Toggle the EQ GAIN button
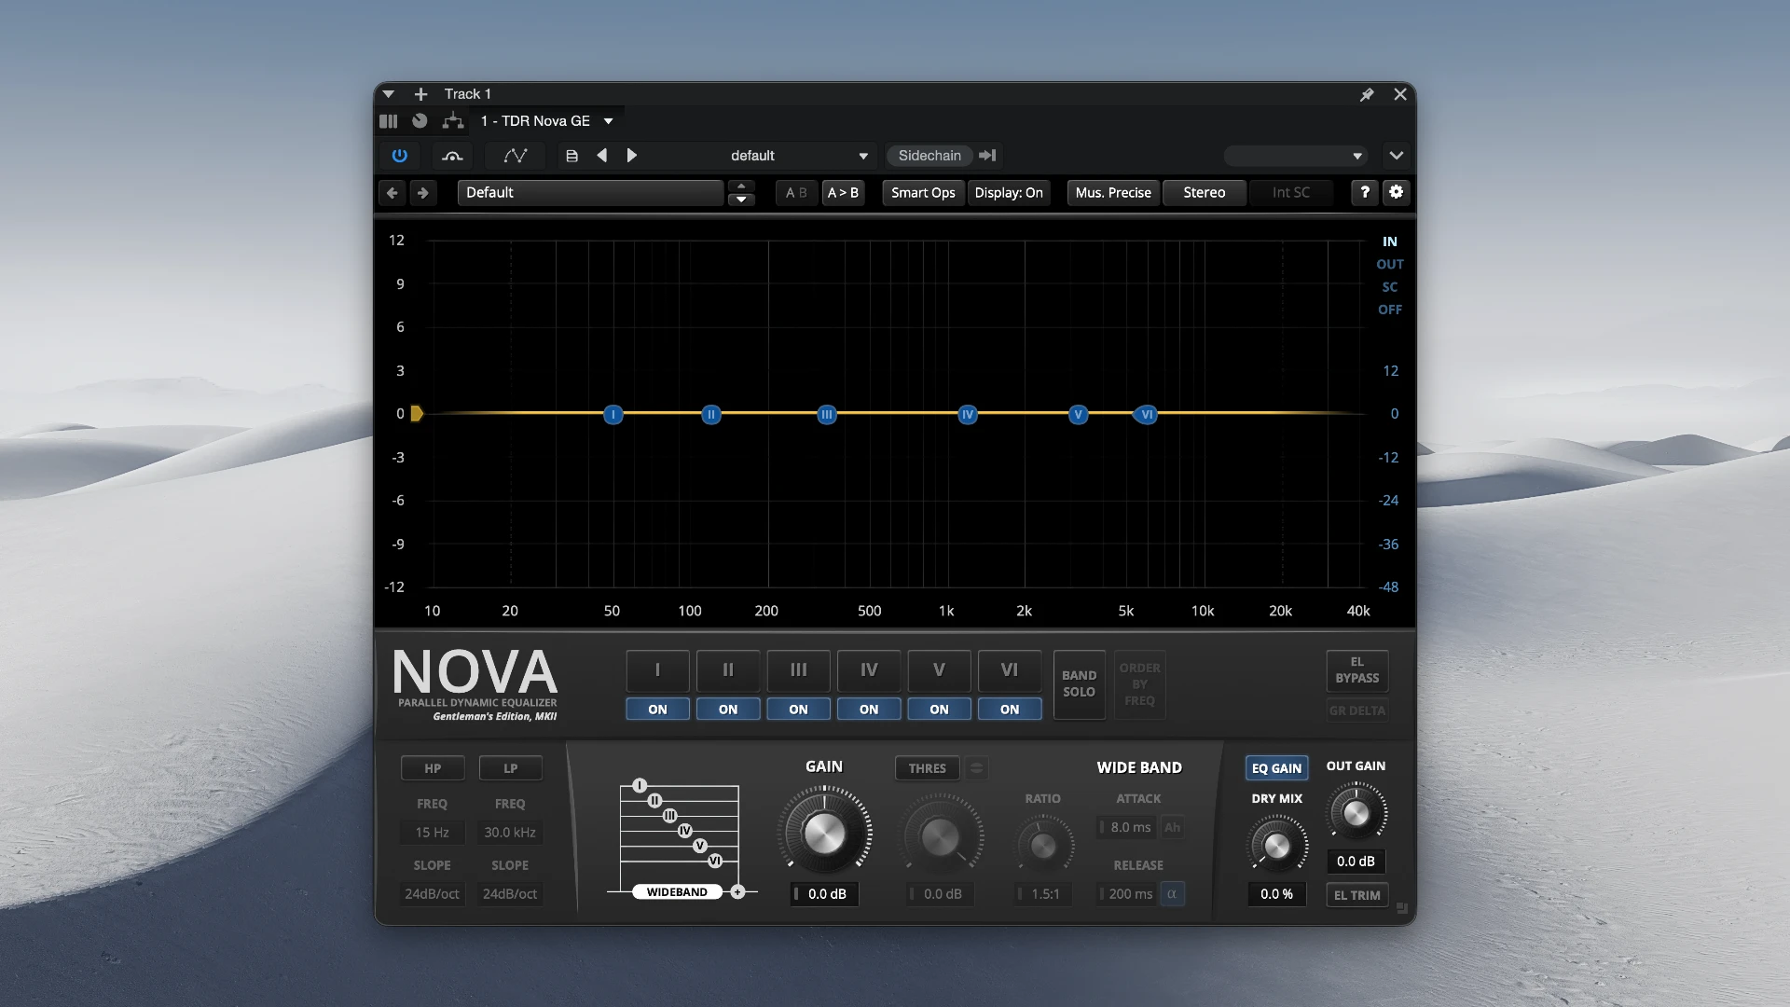Viewport: 1790px width, 1007px height. click(x=1276, y=768)
